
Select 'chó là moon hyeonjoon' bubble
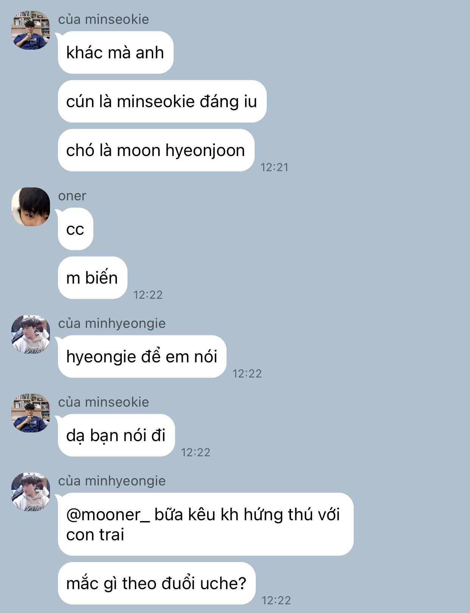pyautogui.click(x=156, y=150)
